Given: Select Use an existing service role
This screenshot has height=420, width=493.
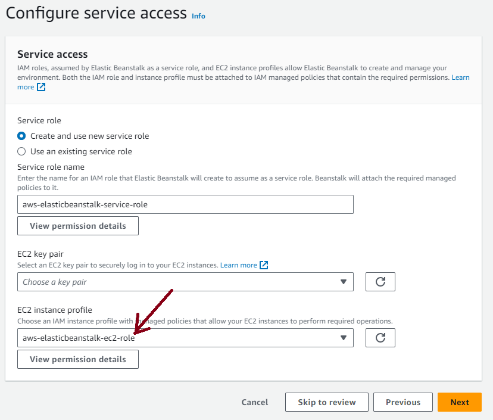Looking at the screenshot, I should point(21,151).
